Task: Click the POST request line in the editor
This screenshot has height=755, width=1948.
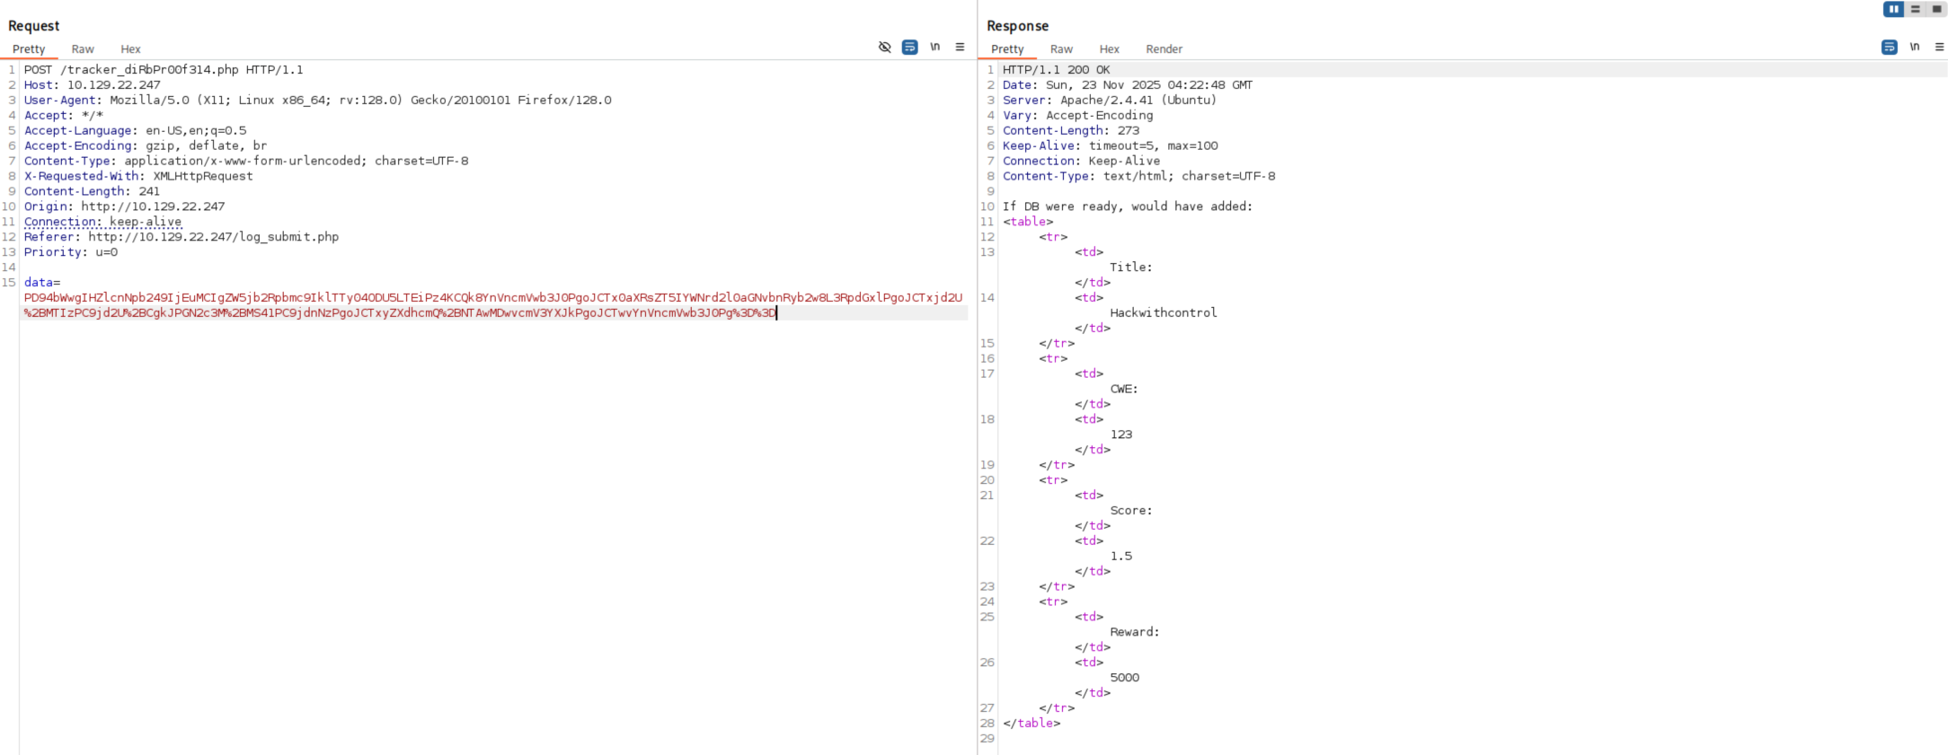Action: pyautogui.click(x=164, y=70)
